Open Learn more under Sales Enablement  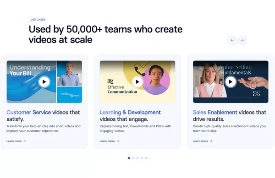tap(203, 141)
